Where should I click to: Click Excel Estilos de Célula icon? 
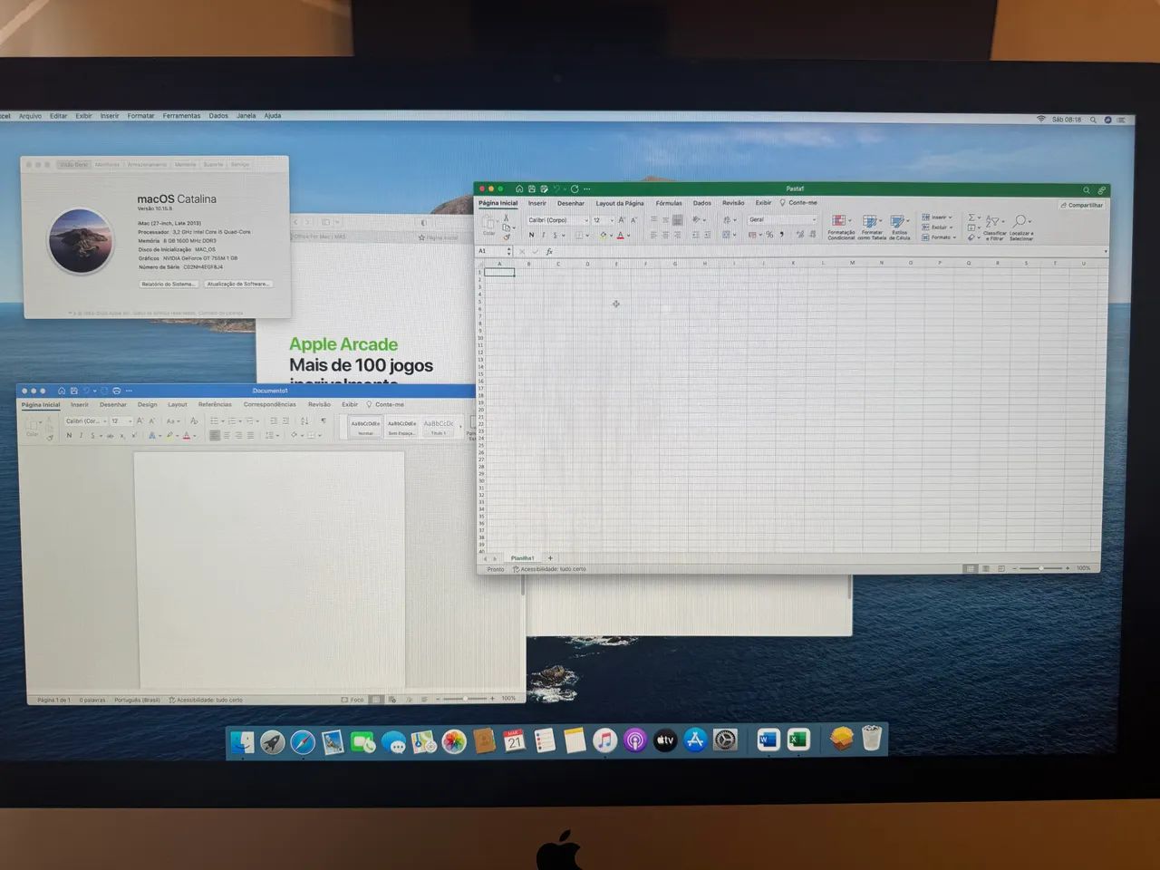[898, 221]
